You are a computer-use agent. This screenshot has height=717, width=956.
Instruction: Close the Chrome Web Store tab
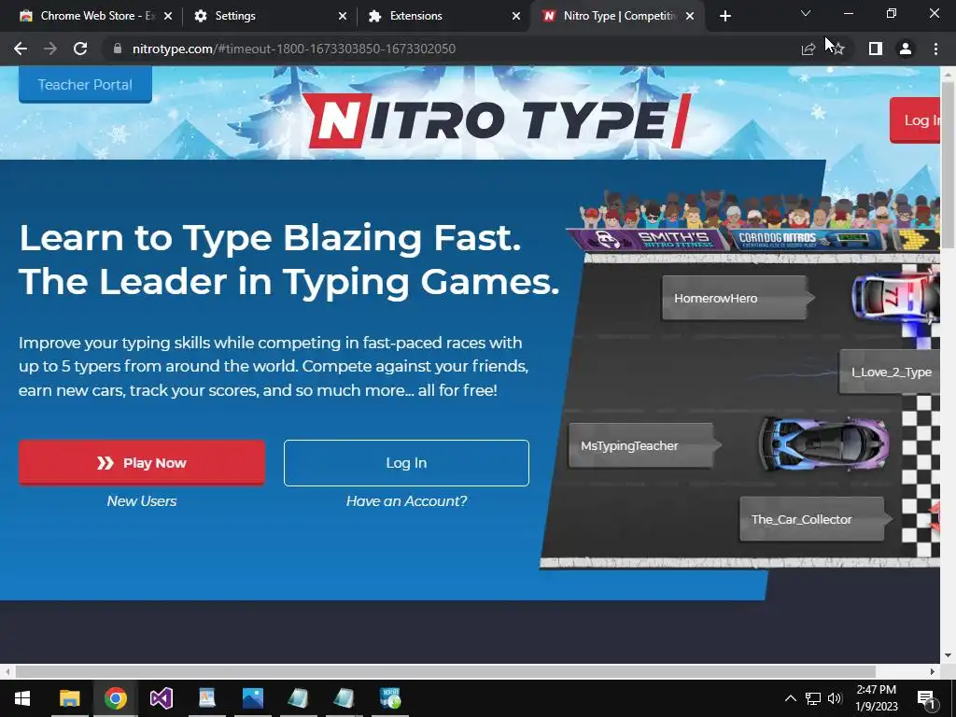coord(168,16)
